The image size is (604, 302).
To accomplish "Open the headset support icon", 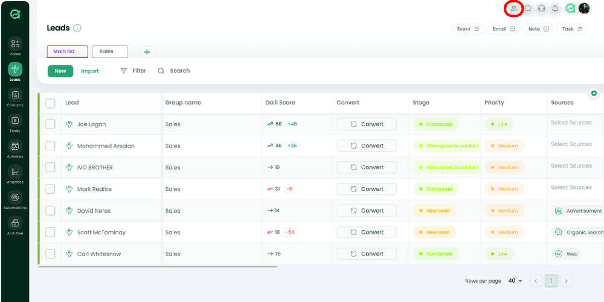I will 542,8.
